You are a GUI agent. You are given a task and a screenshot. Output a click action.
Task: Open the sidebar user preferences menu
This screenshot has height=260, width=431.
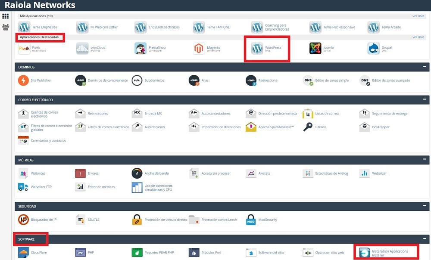tap(5, 27)
